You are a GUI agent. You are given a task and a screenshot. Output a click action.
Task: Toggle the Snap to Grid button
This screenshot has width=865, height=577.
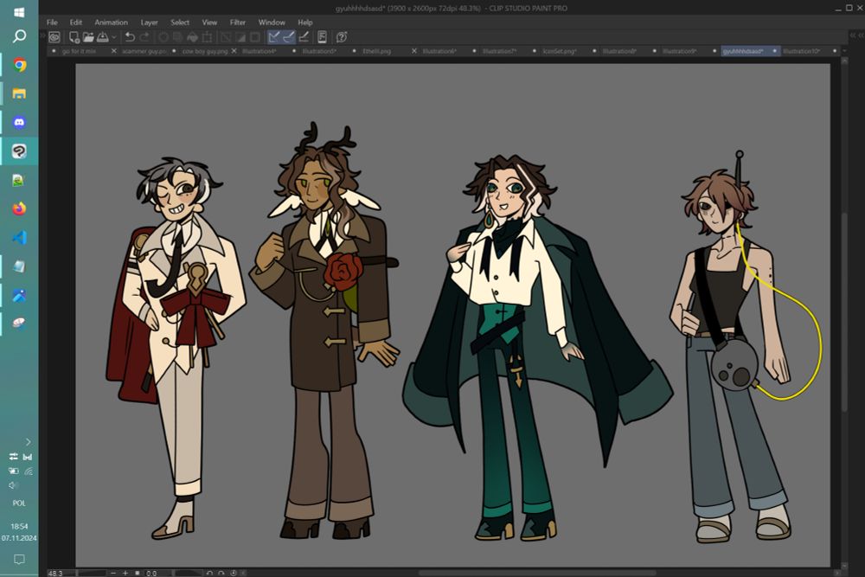coord(304,37)
